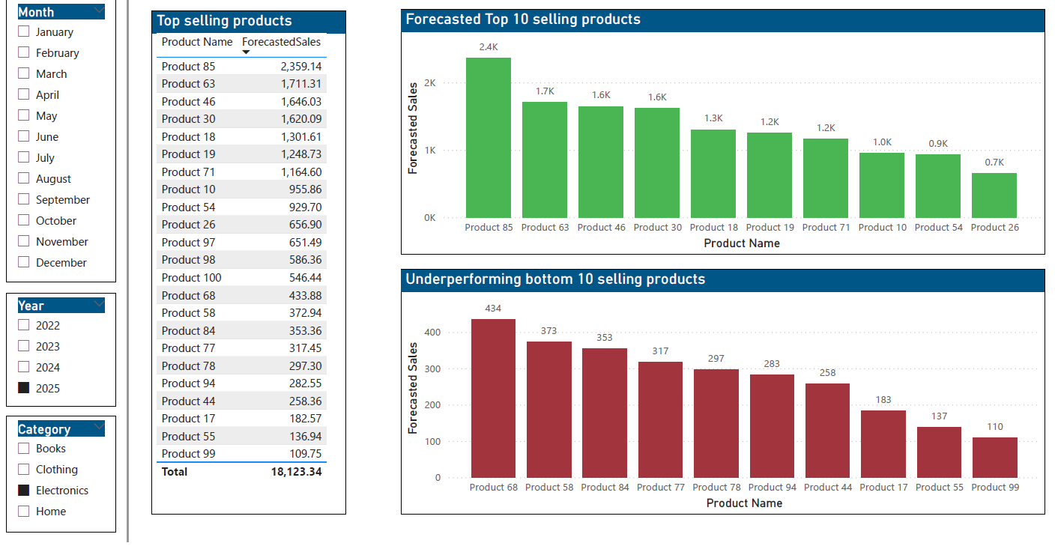Select the Product 77 red bar

[661, 419]
